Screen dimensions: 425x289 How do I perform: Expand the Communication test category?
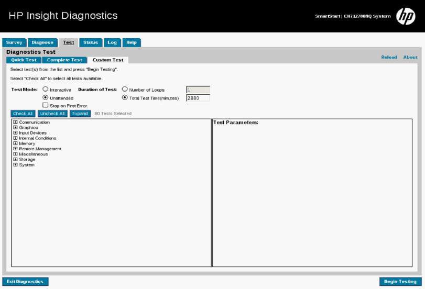16,123
